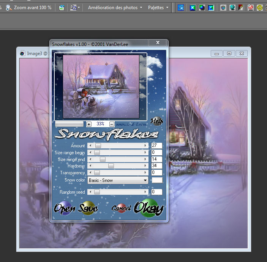This screenshot has height=262, width=267.
Task: Click the Transparency value field
Action: tap(156, 172)
